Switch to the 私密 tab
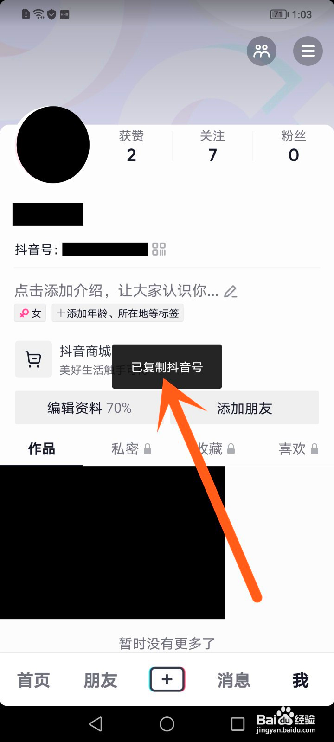Image resolution: width=334 pixels, height=742 pixels. coord(131,449)
